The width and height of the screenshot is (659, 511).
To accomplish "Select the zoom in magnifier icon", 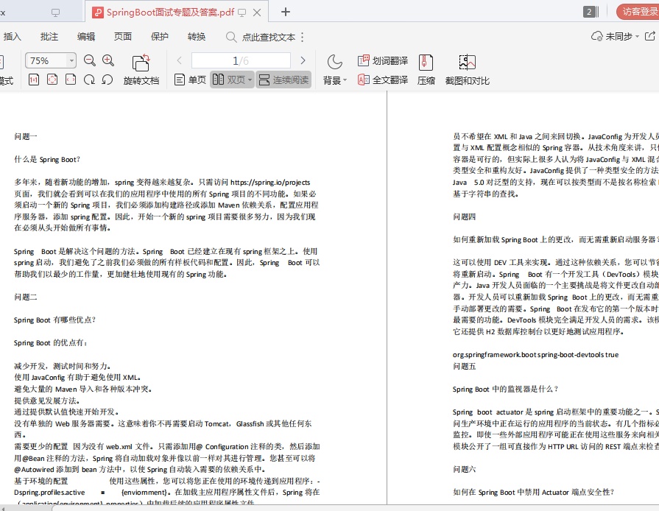I will (108, 60).
